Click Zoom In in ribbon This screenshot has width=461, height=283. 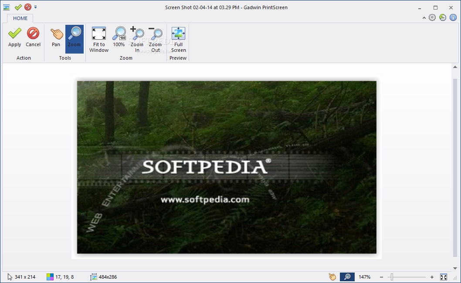(137, 39)
